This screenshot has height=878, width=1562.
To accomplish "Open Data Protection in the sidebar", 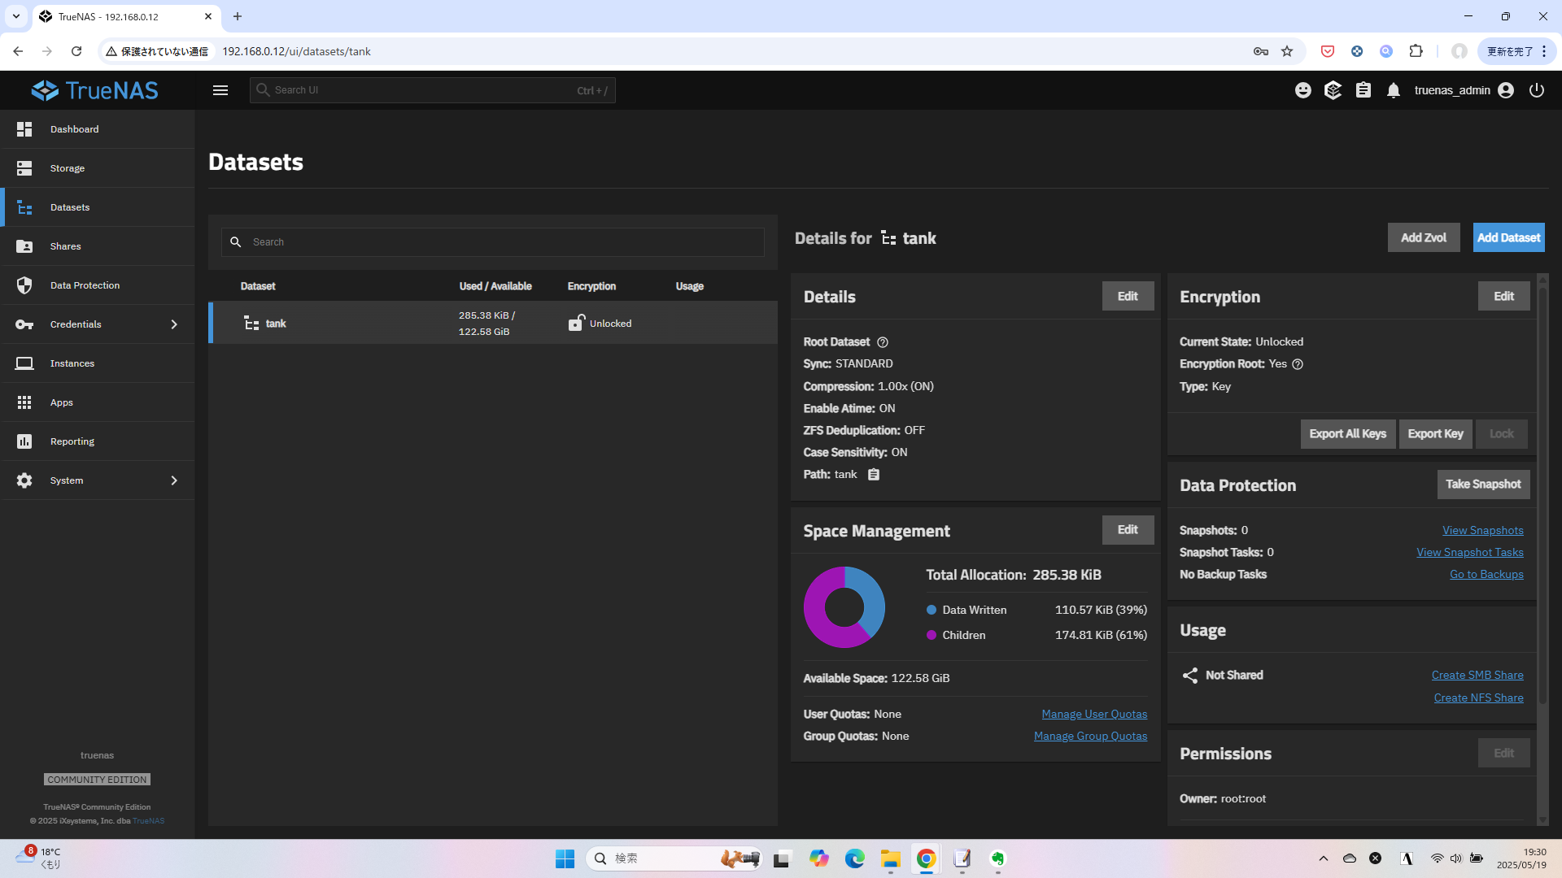I will tap(85, 285).
